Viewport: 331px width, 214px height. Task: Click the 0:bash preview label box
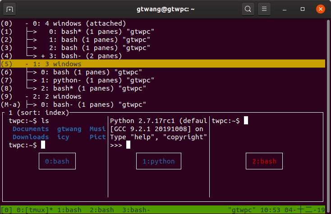click(x=57, y=161)
